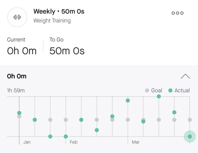Click the Weekly 50m 0s goal title

click(x=59, y=12)
